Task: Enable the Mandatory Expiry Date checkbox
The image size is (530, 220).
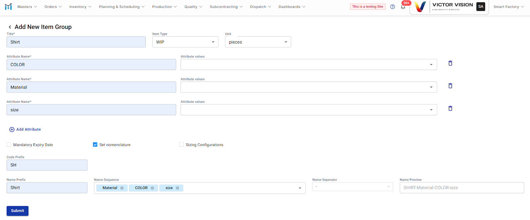Action: 9,145
